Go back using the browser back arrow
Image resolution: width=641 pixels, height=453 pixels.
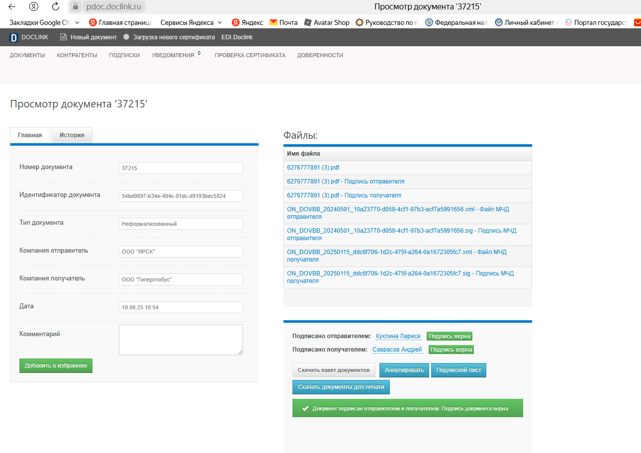(12, 6)
